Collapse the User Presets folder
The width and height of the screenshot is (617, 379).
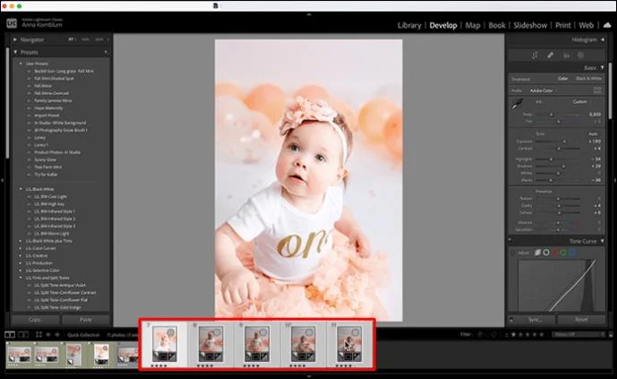[20, 64]
